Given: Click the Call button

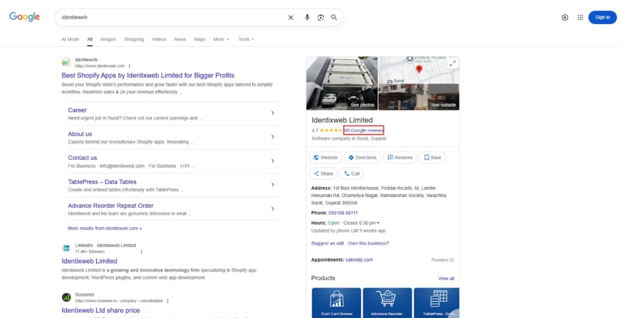Looking at the screenshot, I should coord(352,174).
